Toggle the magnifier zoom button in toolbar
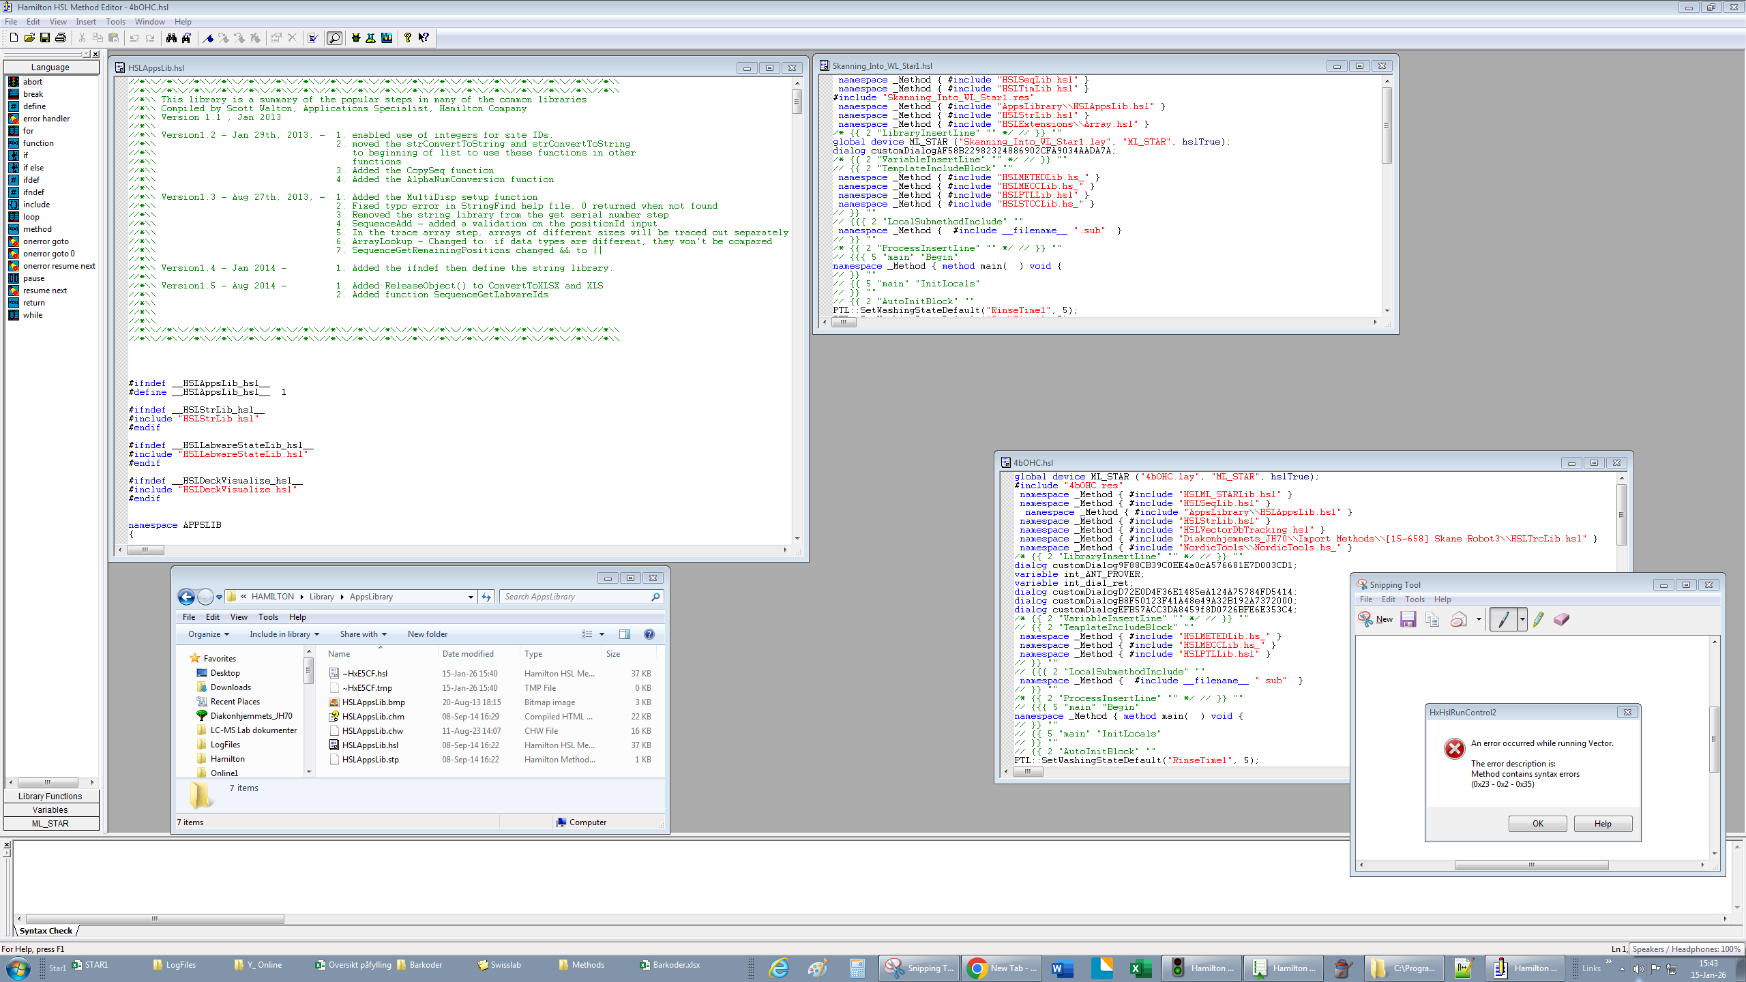Image resolution: width=1746 pixels, height=982 pixels. [334, 38]
